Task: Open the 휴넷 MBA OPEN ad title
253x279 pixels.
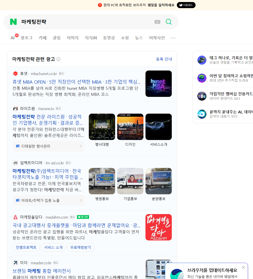Action: (76, 82)
